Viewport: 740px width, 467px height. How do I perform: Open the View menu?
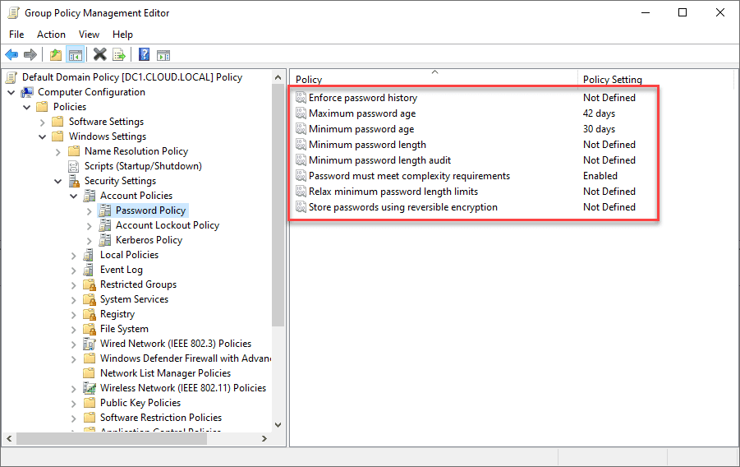(89, 35)
